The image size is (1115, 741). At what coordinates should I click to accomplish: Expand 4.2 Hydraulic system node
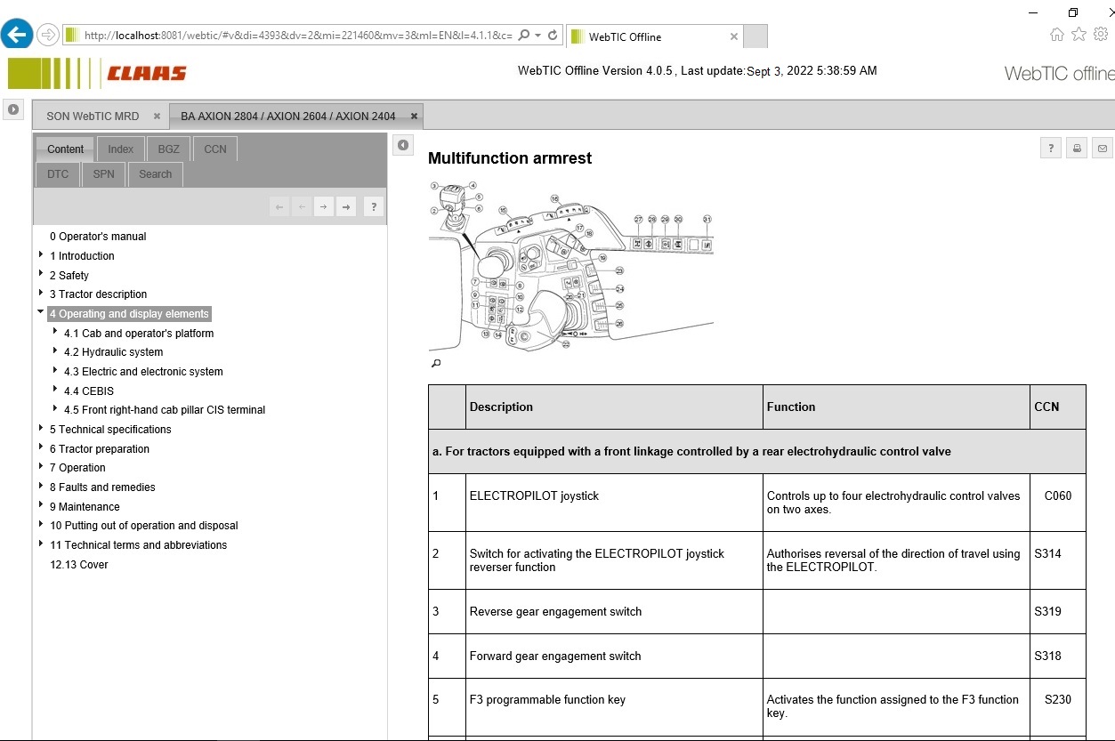55,351
